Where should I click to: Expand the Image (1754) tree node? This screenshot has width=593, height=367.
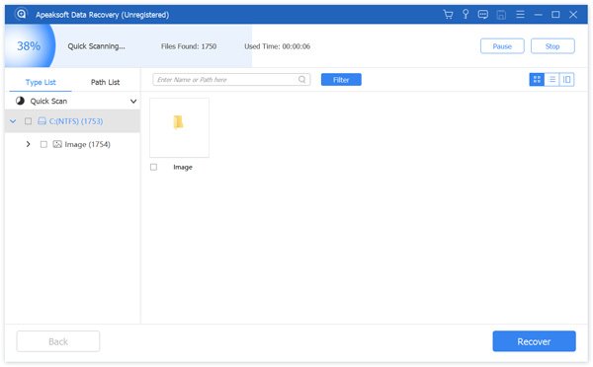point(28,144)
